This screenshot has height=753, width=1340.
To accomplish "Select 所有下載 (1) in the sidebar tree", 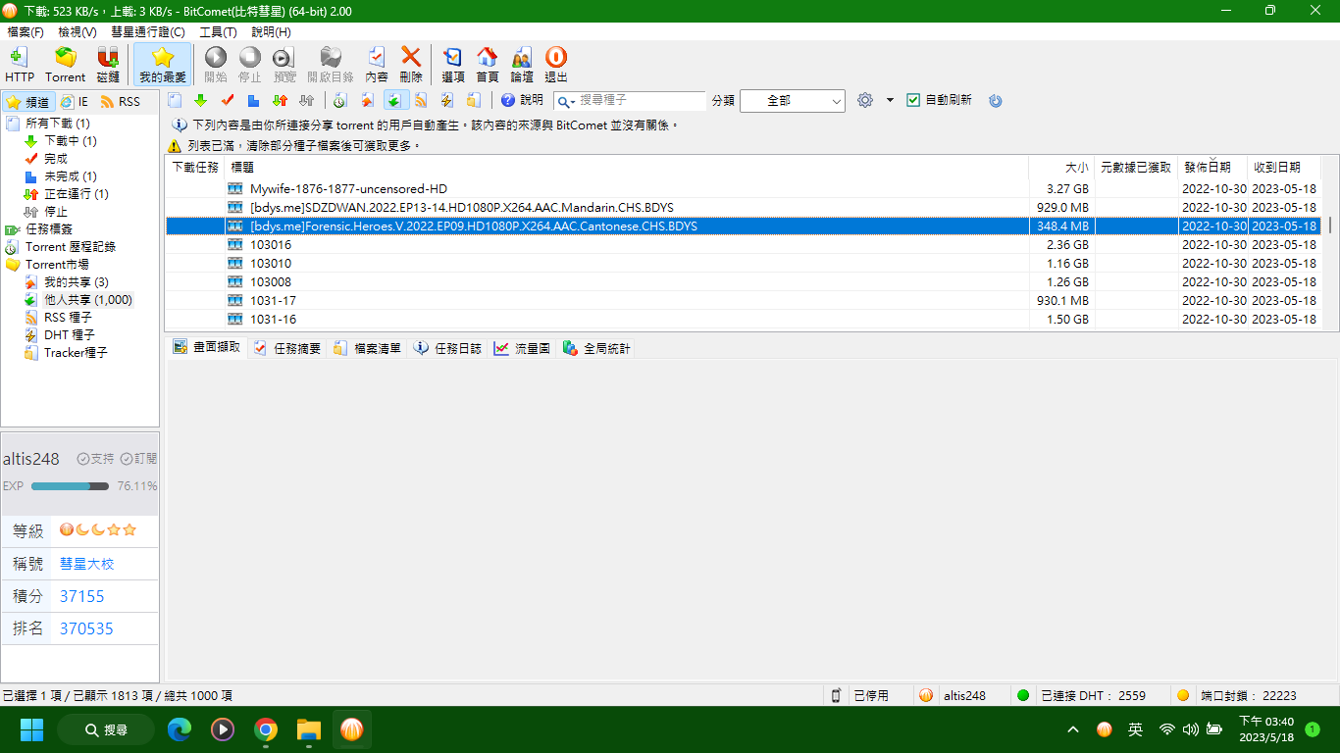I will click(58, 124).
